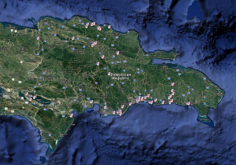
Task: Click the Trou-du-Nord label
Action: click(20, 35)
